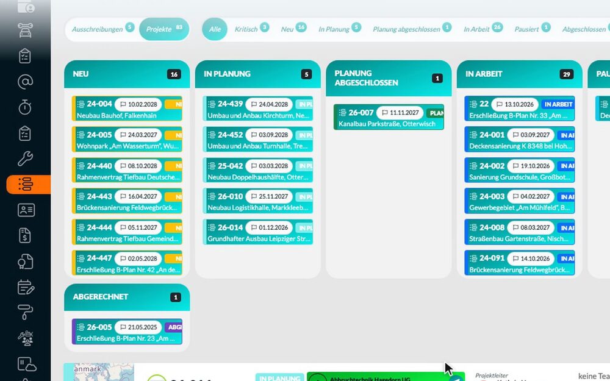Screen dimensions: 610x381
Task: Filter by Pausiert projects
Action: click(532, 29)
